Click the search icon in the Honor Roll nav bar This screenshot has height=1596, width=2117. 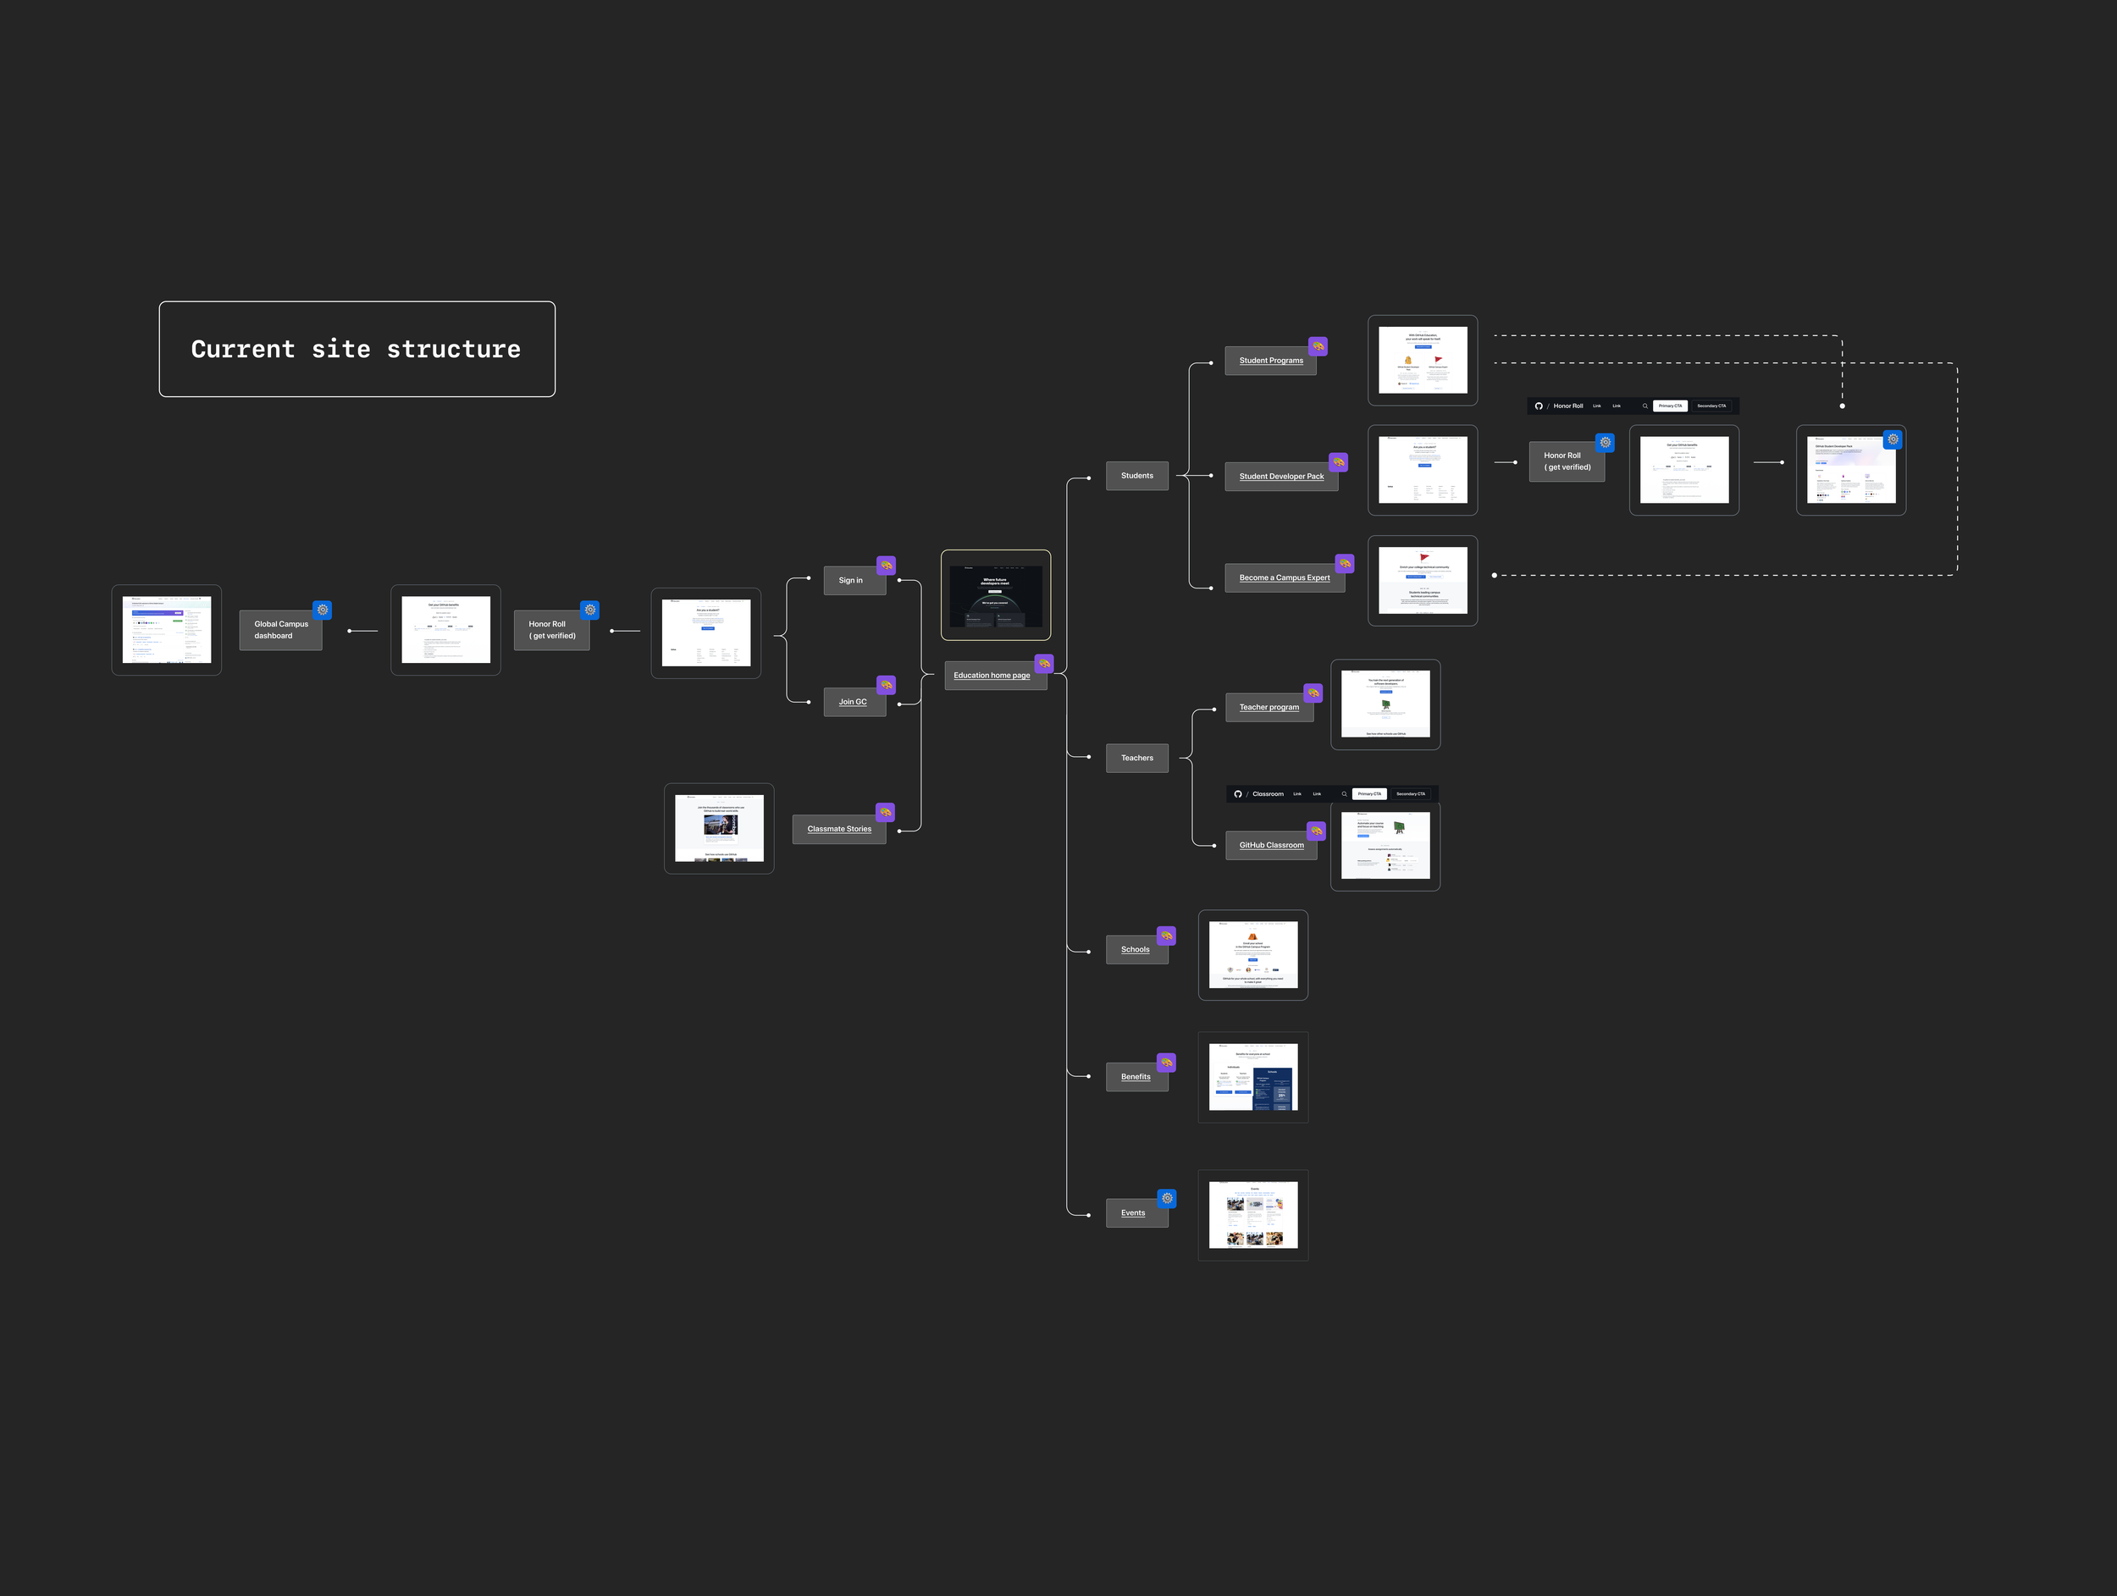1645,406
